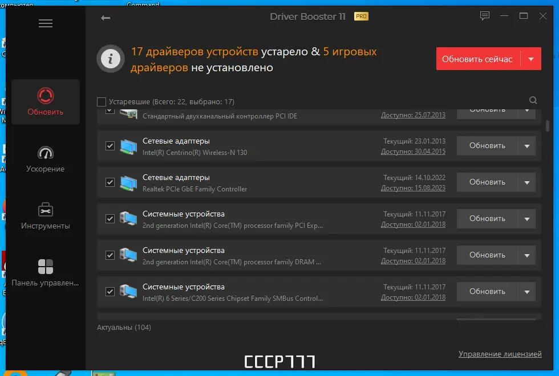Uncheck SMBus Controller chipset driver
Screen dimensions: 559x376
(110, 292)
